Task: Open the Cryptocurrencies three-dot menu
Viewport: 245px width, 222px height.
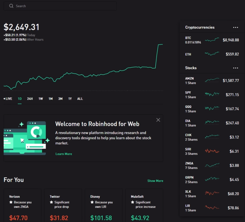Action: 236,27
